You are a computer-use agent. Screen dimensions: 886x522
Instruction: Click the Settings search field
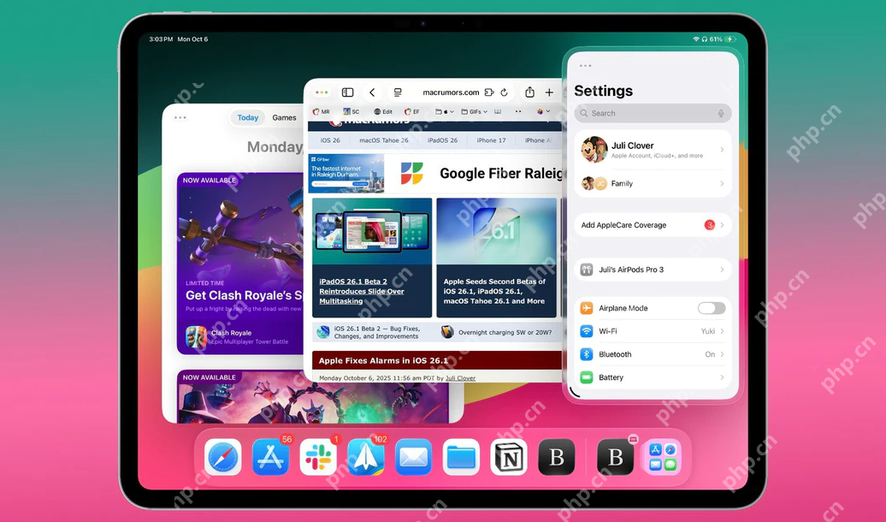pos(653,113)
